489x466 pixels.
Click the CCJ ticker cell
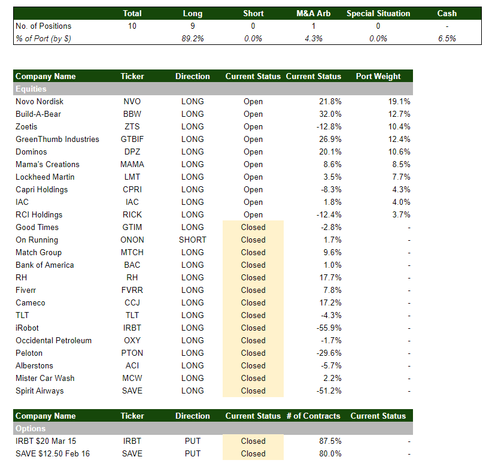coord(132,302)
